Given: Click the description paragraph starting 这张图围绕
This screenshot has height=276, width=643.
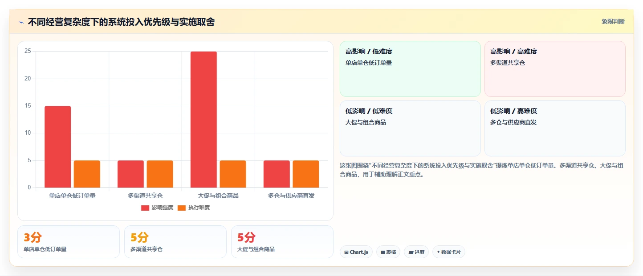Looking at the screenshot, I should pos(482,170).
